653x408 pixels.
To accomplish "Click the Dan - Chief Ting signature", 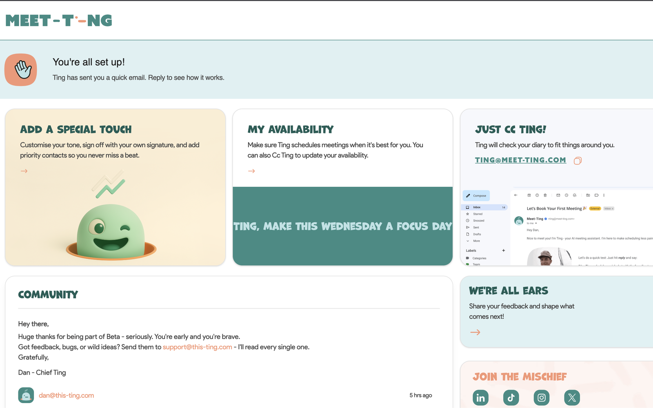I will point(42,373).
